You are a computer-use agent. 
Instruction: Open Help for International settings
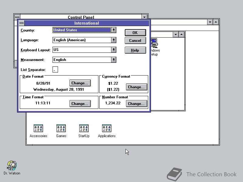(x=135, y=50)
